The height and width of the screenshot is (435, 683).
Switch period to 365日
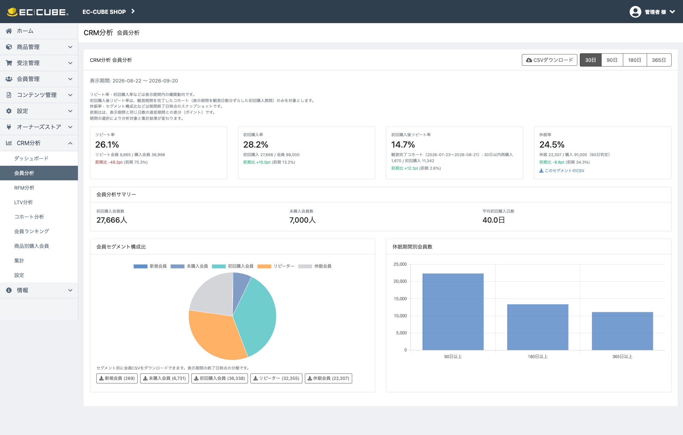coord(659,60)
